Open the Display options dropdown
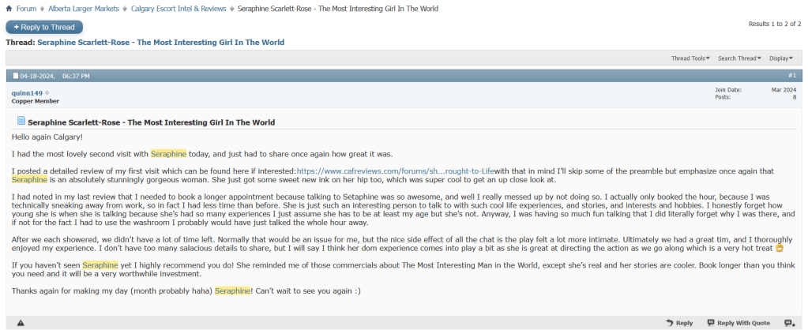Image resolution: width=808 pixels, height=330 pixels. pos(782,58)
